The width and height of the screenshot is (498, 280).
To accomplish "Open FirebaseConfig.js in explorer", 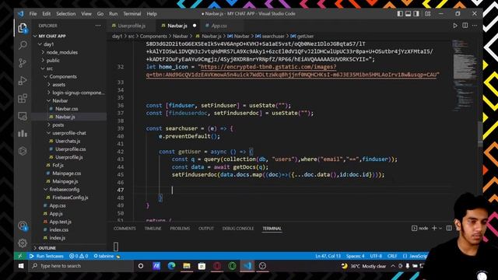I will tap(69, 198).
